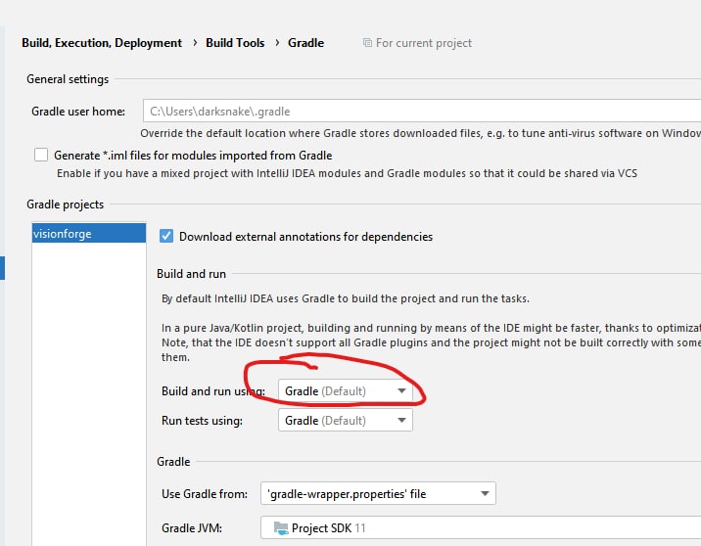Image resolution: width=701 pixels, height=546 pixels.
Task: Click the 'General settings' section header
Action: 68,79
